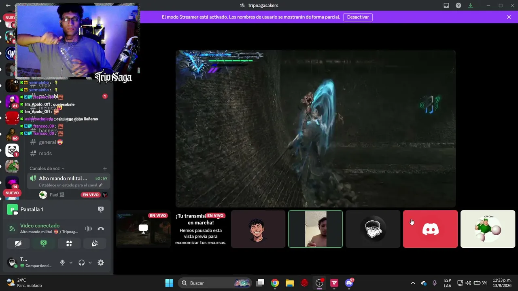This screenshot has width=518, height=291.
Task: Turn on the camera
Action: point(18,243)
